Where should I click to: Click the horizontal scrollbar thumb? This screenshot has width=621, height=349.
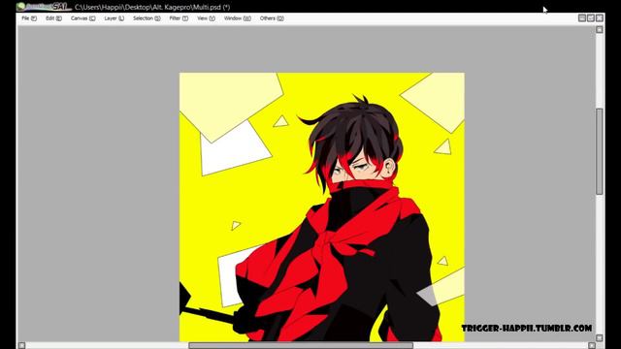click(x=301, y=345)
